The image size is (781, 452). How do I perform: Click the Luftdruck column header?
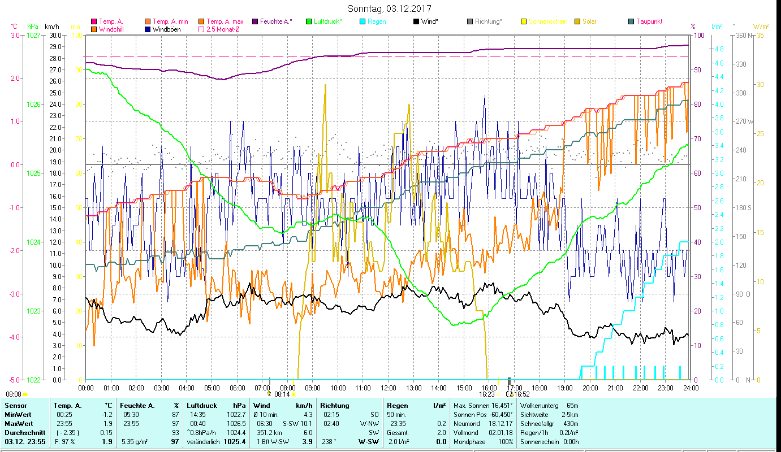click(x=203, y=406)
